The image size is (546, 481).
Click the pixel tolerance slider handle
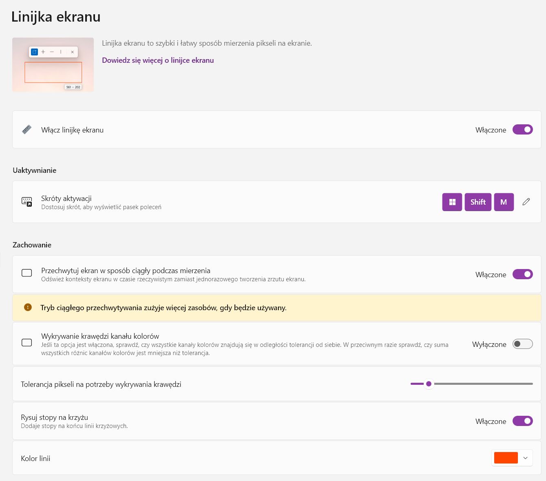[429, 384]
